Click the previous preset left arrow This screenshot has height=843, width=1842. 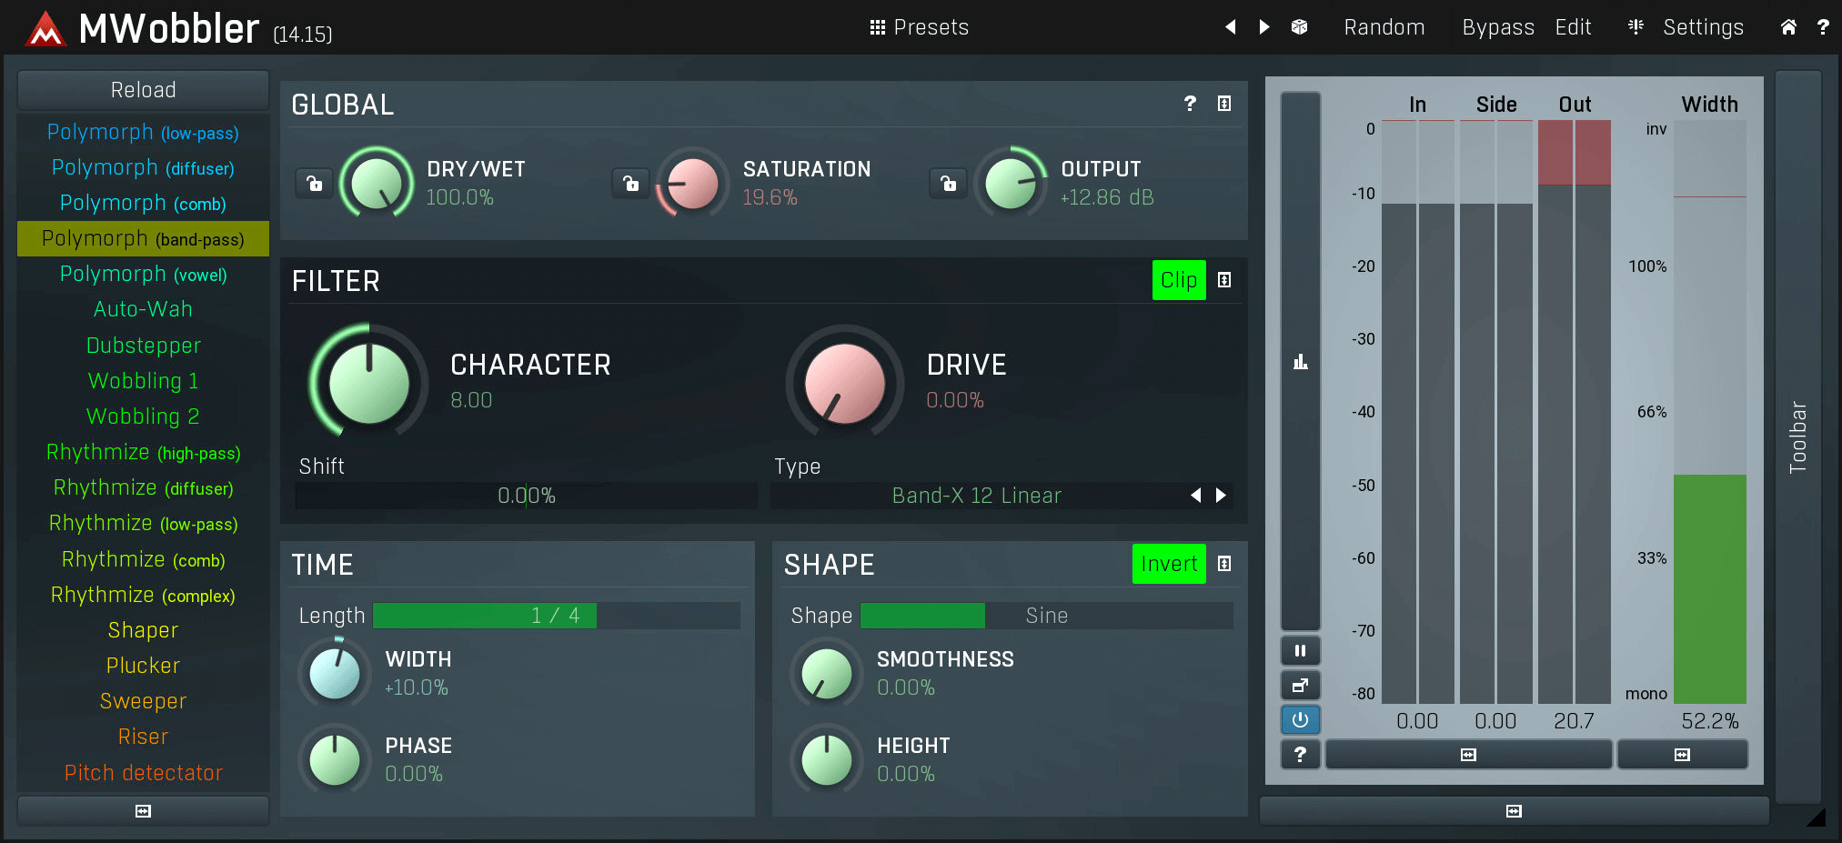[x=1230, y=27]
